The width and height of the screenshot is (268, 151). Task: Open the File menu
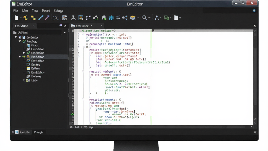[x=15, y=10]
